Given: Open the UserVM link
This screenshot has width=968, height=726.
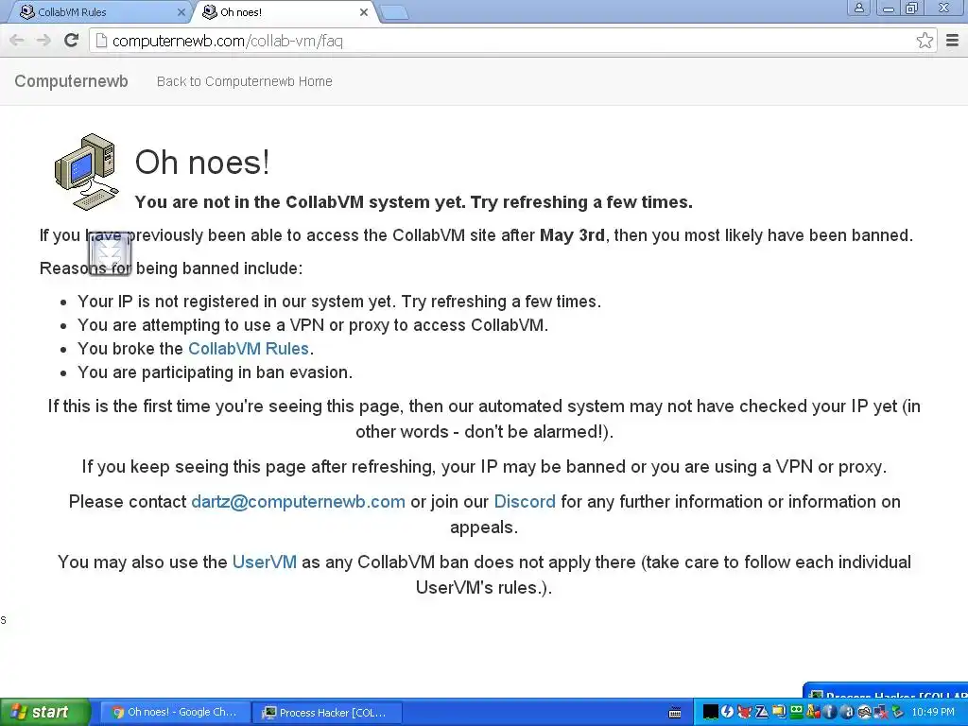Looking at the screenshot, I should [x=265, y=562].
